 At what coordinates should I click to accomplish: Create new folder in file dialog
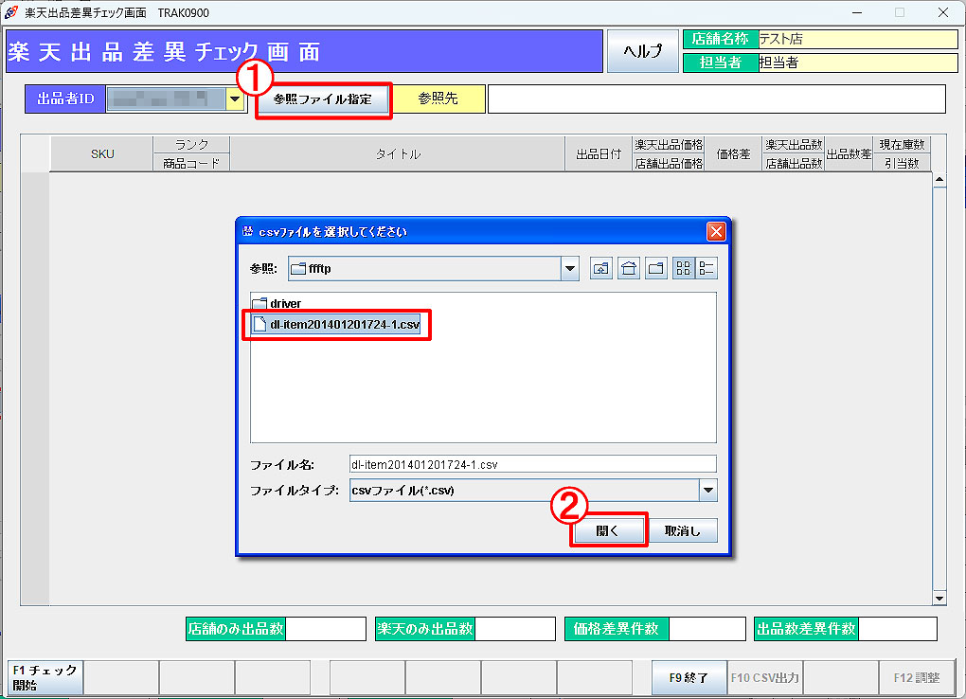(656, 268)
